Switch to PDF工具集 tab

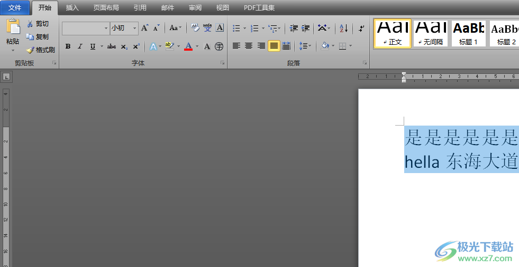pyautogui.click(x=259, y=7)
